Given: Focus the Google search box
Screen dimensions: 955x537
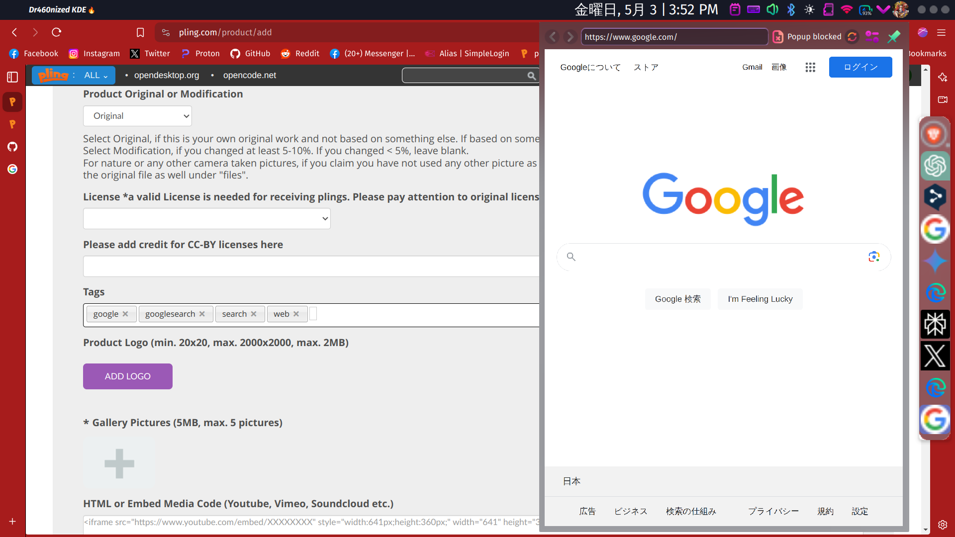Looking at the screenshot, I should click(x=723, y=257).
